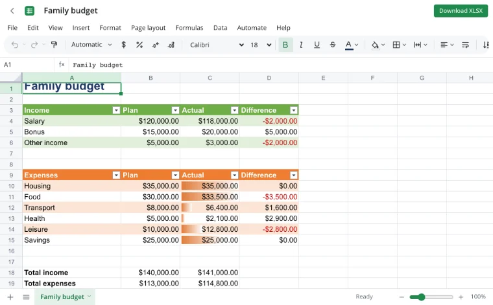
Task: Open the Format menu
Action: (x=110, y=28)
